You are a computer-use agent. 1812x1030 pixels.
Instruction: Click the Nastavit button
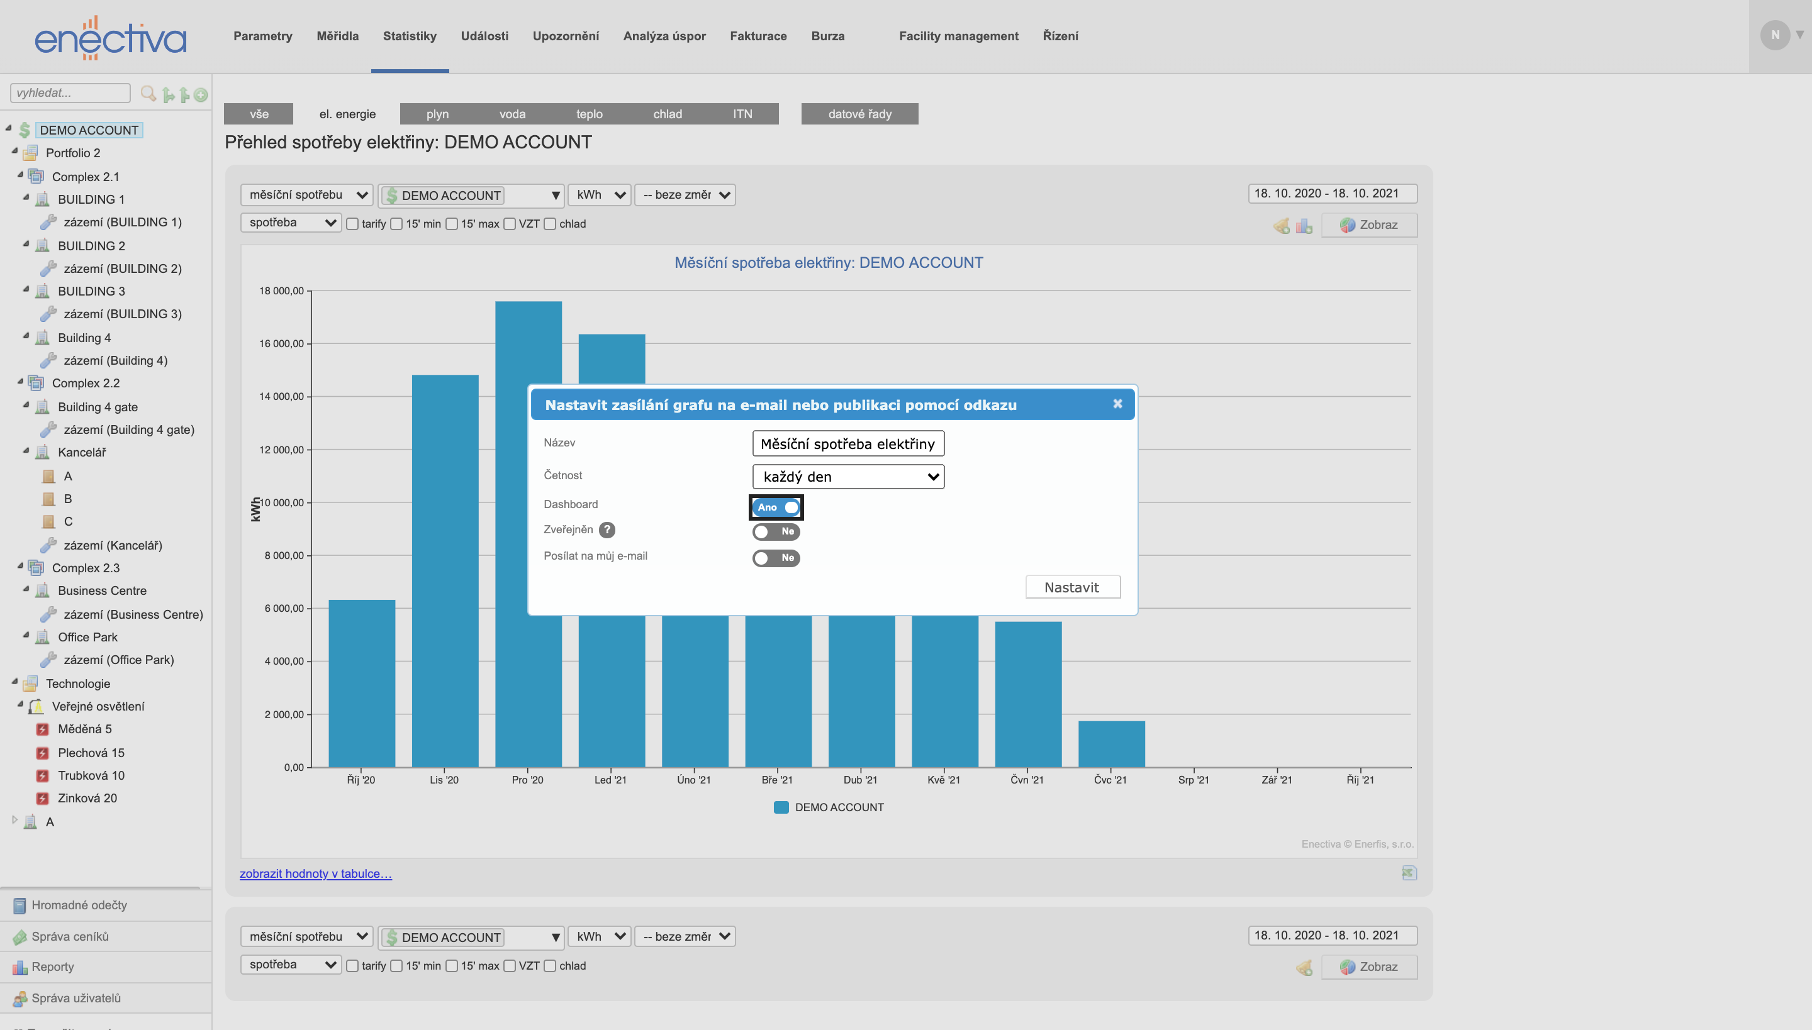(1071, 587)
